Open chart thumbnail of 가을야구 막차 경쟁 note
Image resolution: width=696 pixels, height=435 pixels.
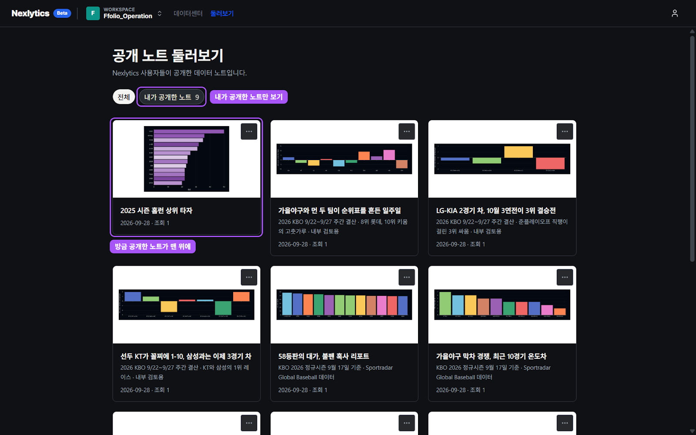click(x=502, y=304)
